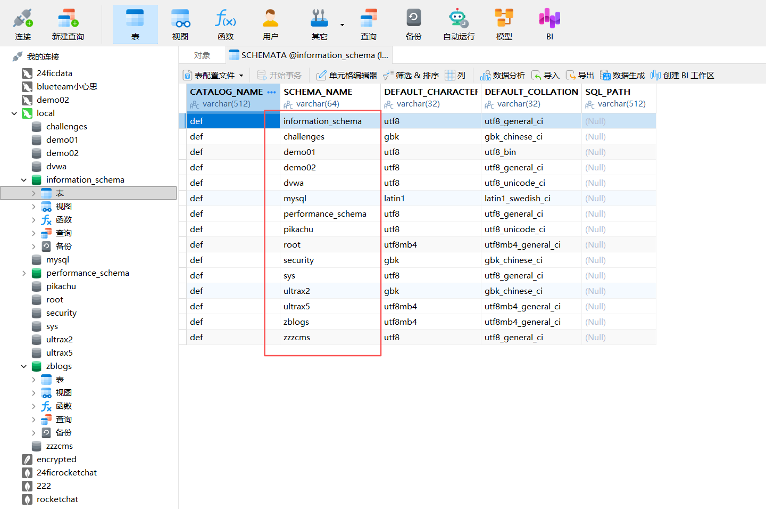Select the zblogs cell in SCHEMA_NAME
Viewport: 766px width, 509px height.
pyautogui.click(x=330, y=322)
